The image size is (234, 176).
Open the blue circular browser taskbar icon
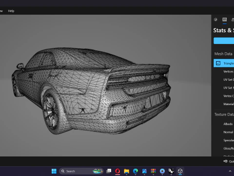162,171
